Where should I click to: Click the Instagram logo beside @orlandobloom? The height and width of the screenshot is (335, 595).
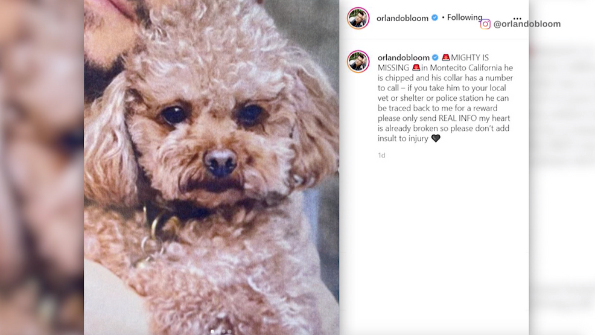coord(485,24)
